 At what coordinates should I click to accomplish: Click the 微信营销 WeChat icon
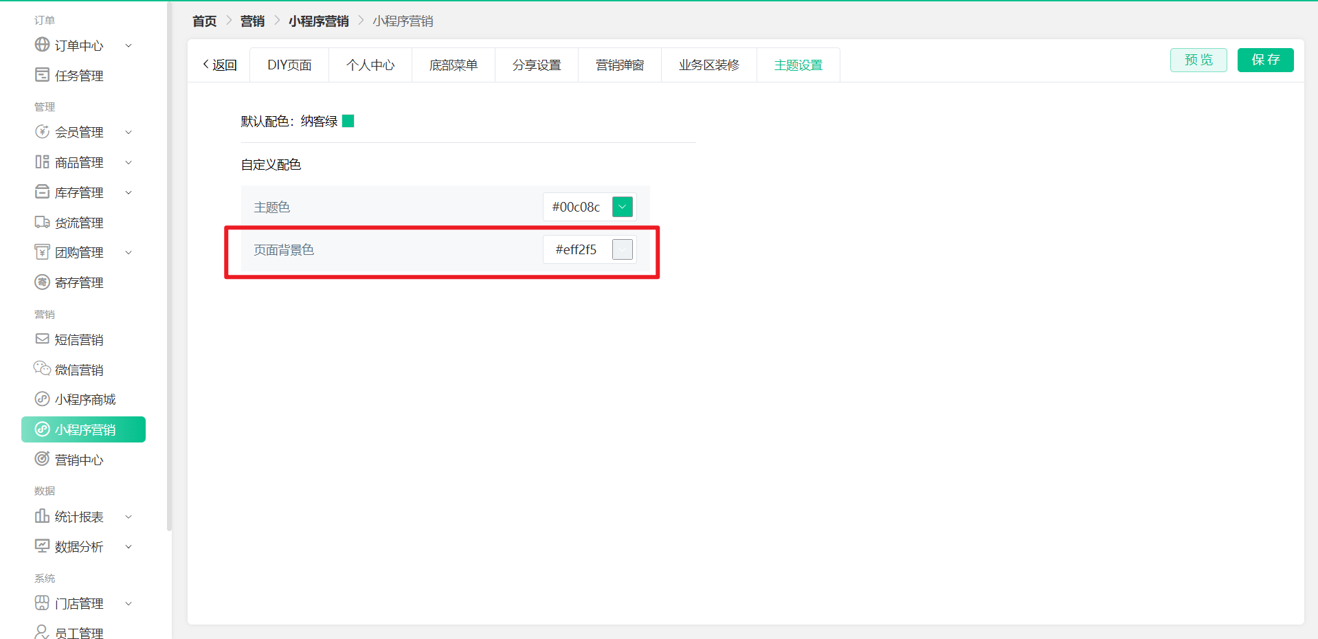click(42, 369)
